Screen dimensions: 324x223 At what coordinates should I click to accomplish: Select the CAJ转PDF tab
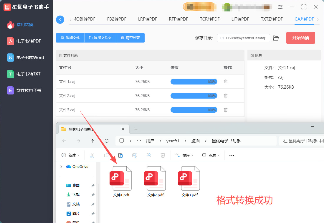pos(304,19)
